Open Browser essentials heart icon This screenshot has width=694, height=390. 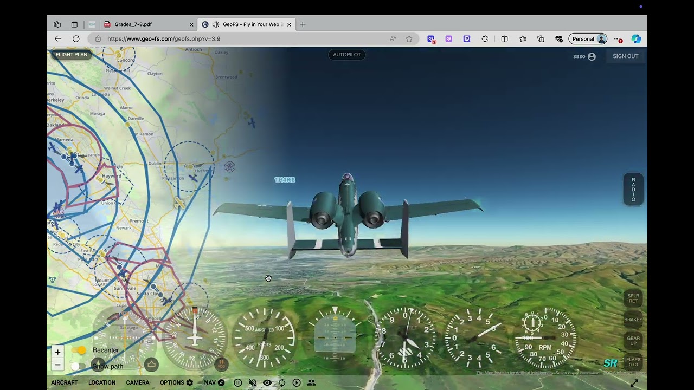click(559, 39)
